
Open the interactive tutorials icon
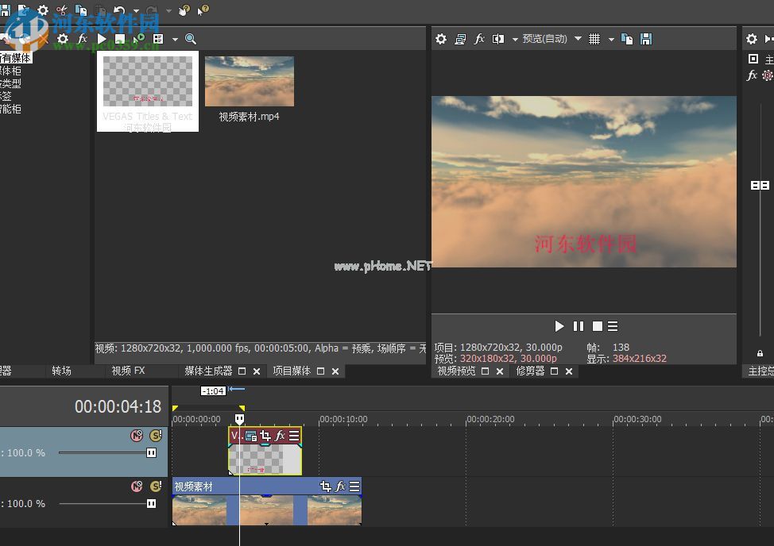pyautogui.click(x=184, y=10)
